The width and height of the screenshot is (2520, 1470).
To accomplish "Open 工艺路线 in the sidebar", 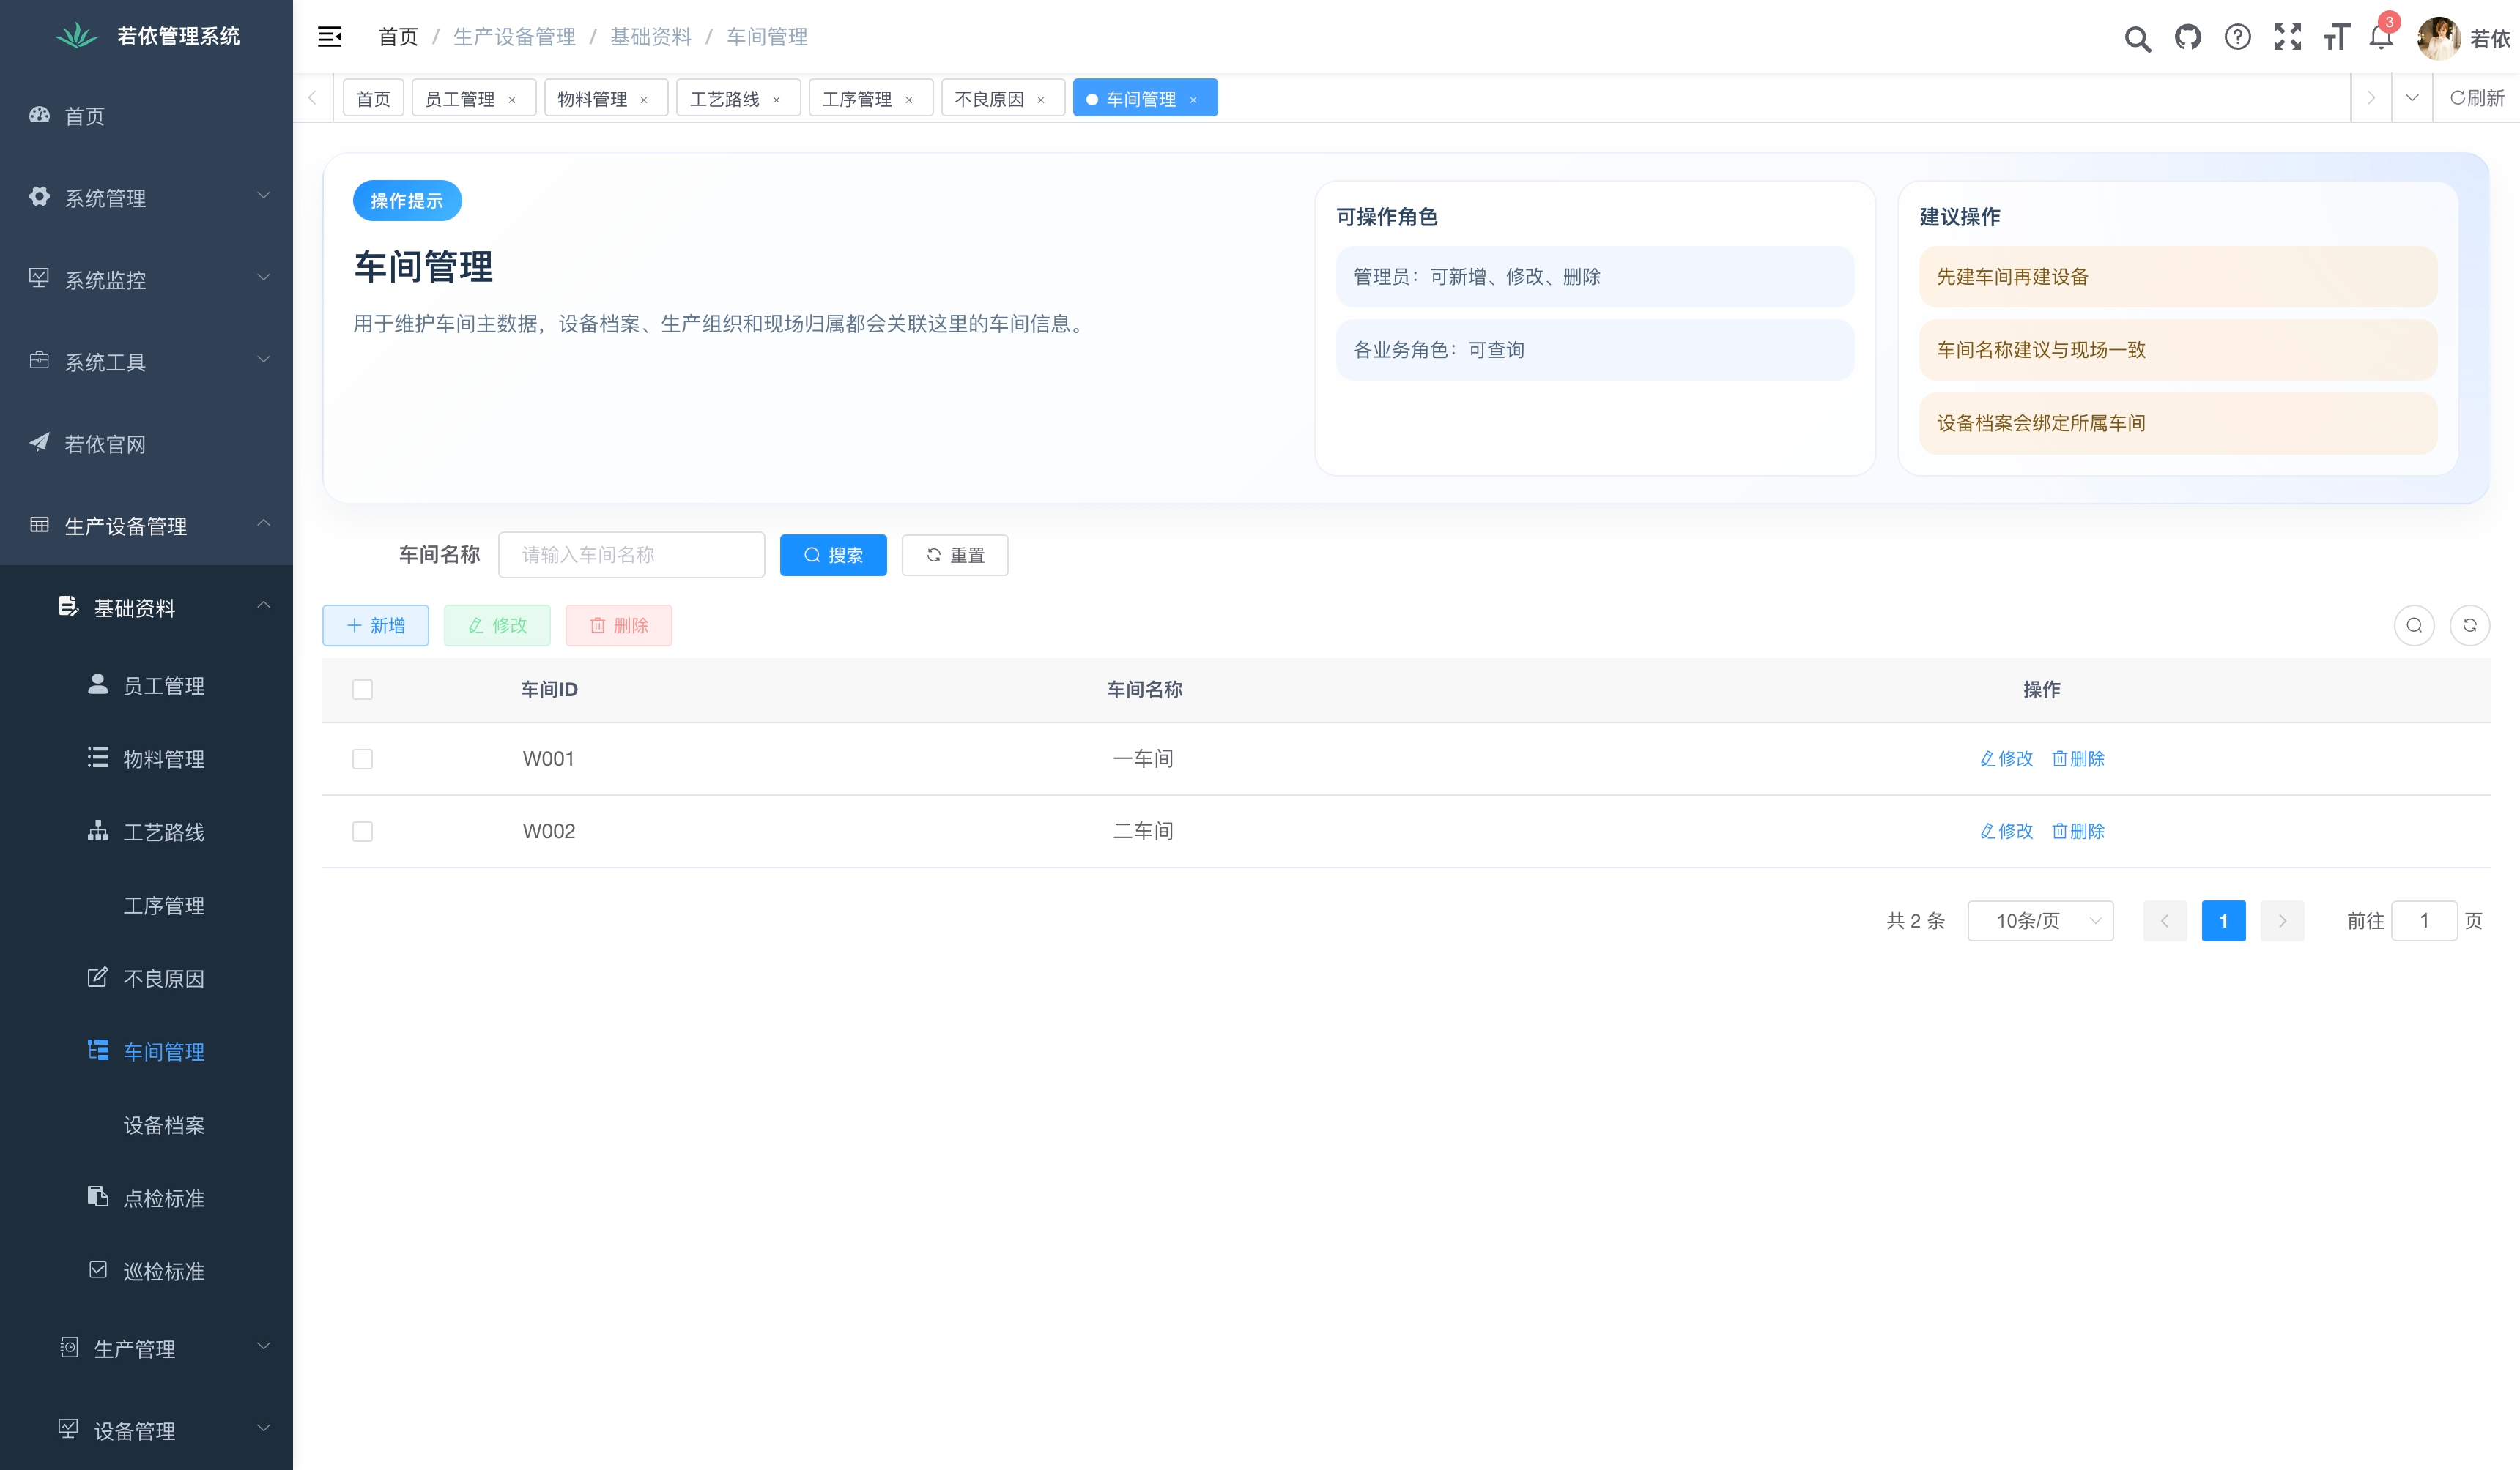I will pos(146,832).
